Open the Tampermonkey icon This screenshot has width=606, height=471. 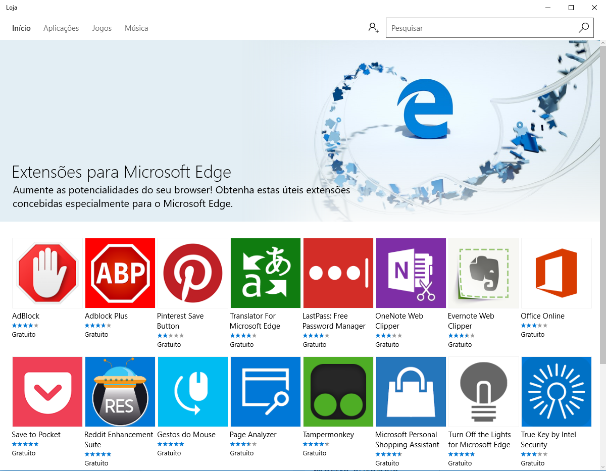[338, 392]
